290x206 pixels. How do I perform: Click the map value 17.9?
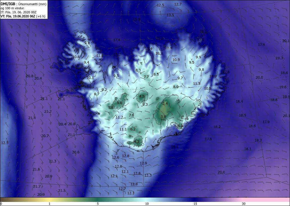[x=266, y=122]
